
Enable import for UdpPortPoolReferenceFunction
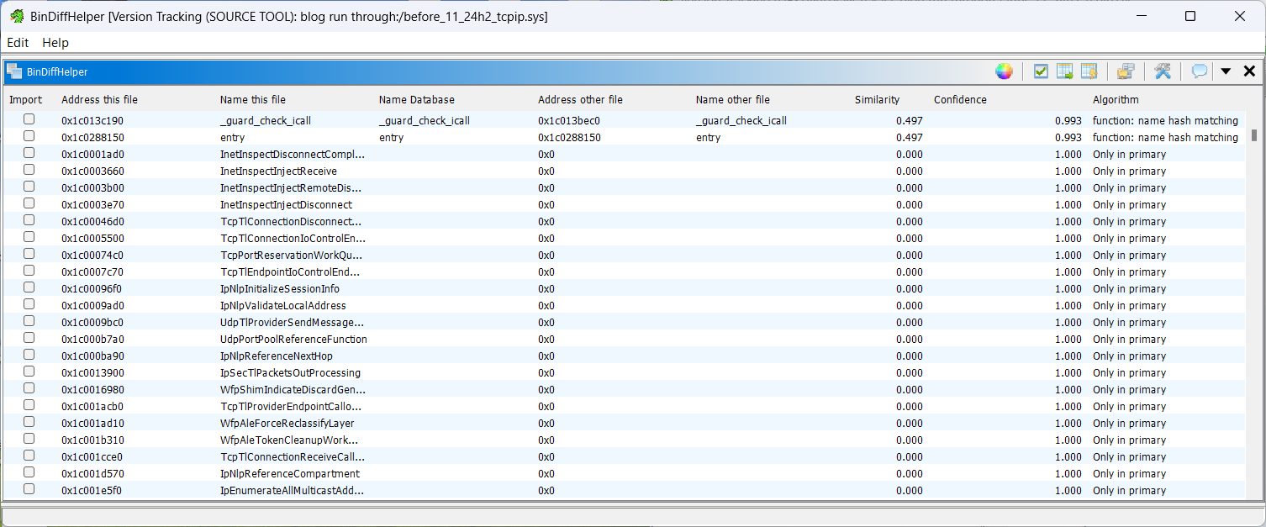tap(29, 338)
